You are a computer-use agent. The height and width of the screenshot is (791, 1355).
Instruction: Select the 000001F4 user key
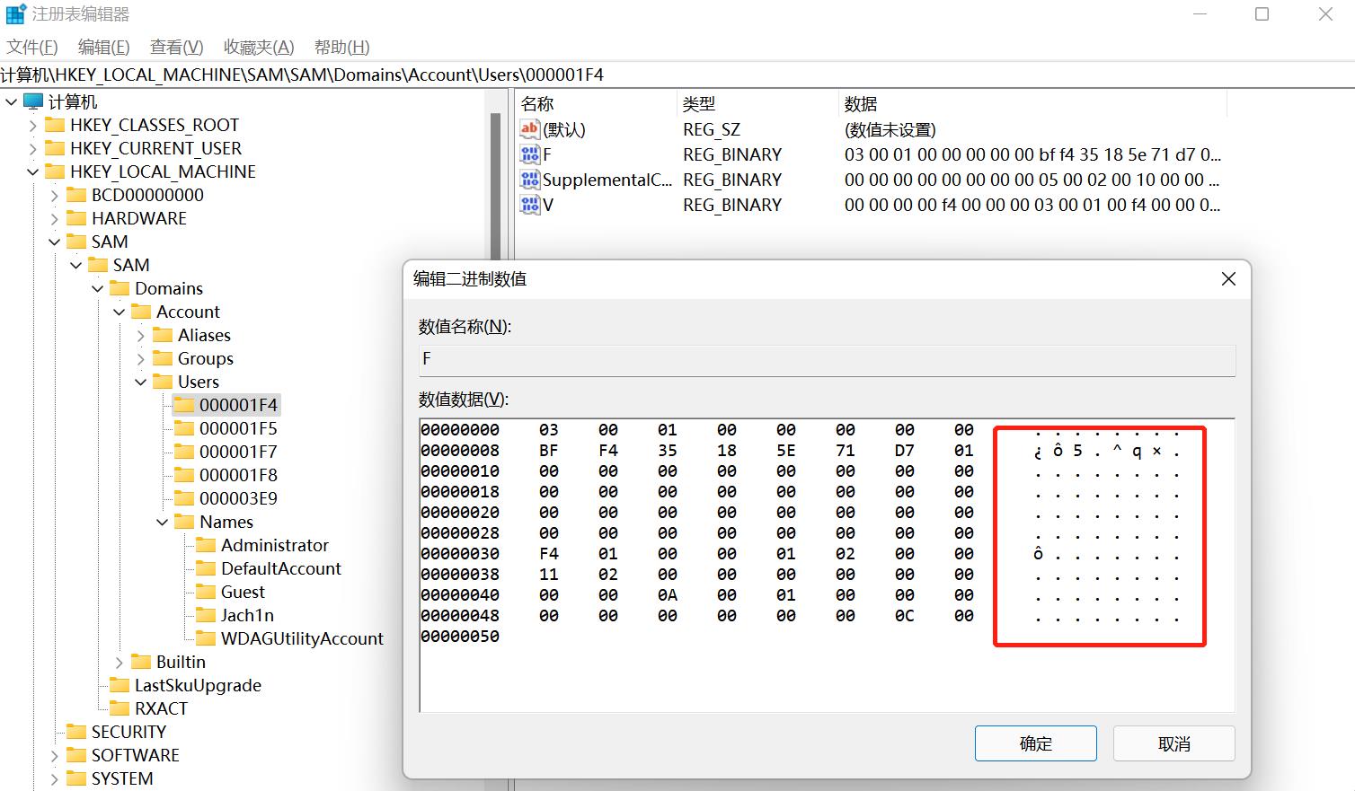238,405
